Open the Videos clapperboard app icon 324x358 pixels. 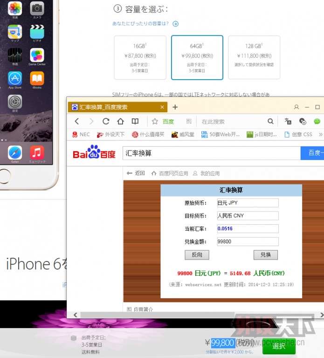(x=37, y=32)
